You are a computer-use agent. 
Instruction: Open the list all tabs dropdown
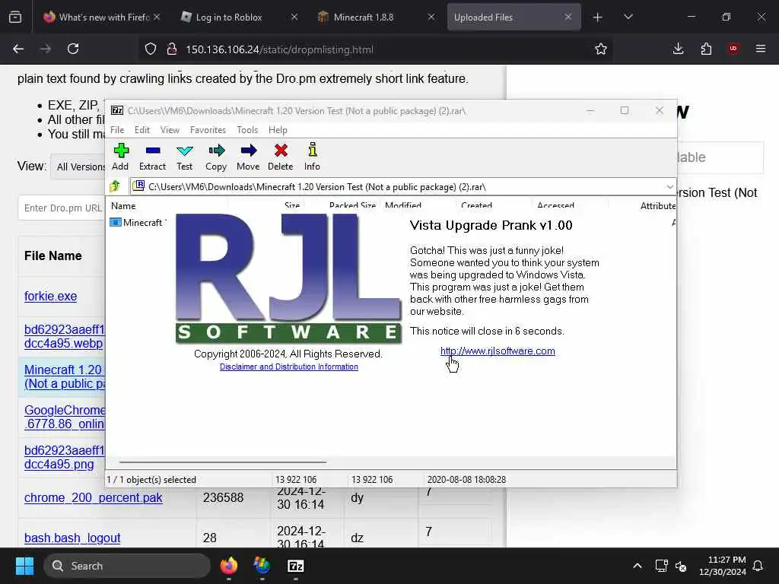(x=628, y=17)
